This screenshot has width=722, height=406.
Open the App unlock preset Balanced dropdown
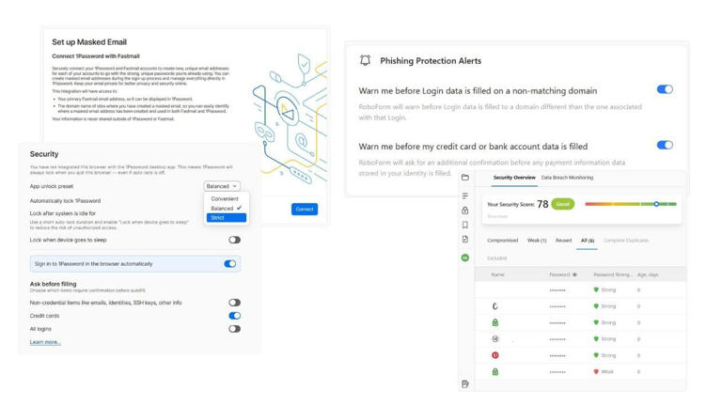tap(222, 186)
